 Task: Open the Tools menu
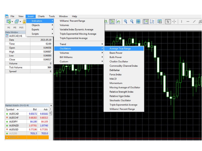[52, 16]
